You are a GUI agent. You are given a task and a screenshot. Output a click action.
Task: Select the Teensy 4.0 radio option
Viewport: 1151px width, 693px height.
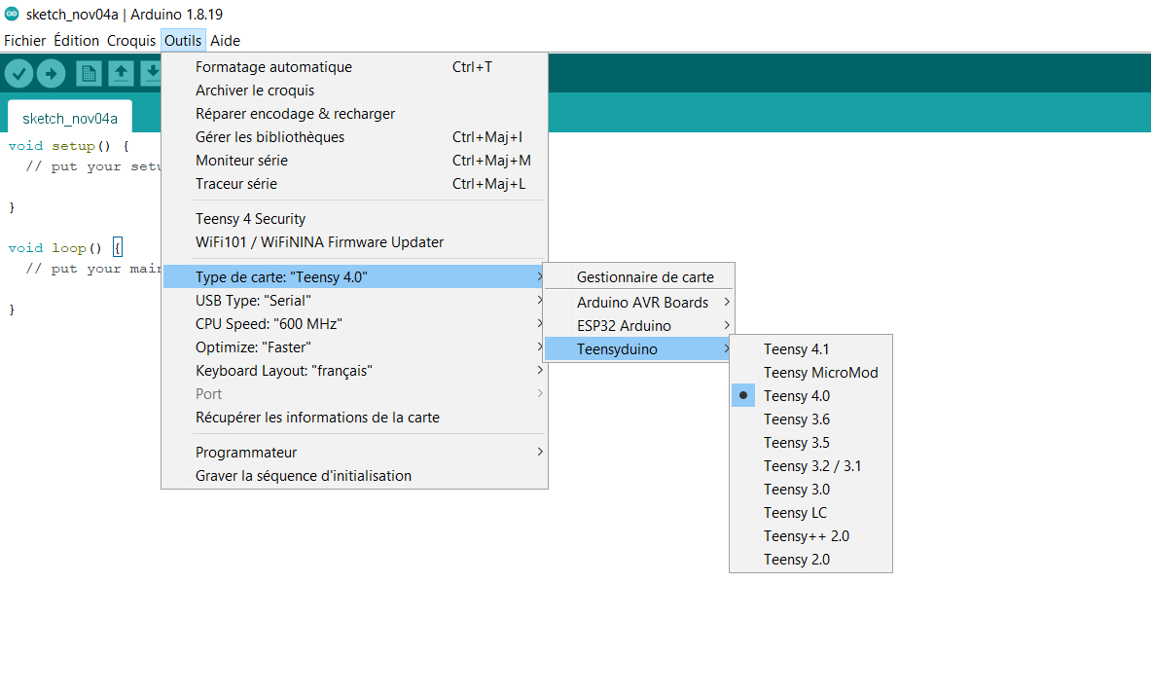(811, 396)
